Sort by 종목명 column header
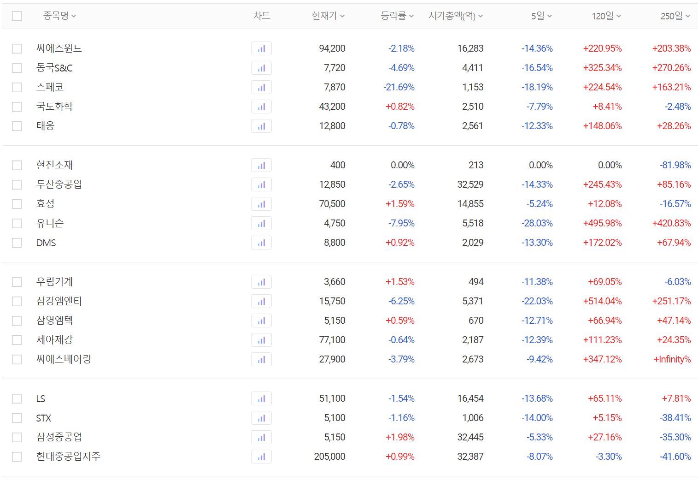 (x=59, y=16)
